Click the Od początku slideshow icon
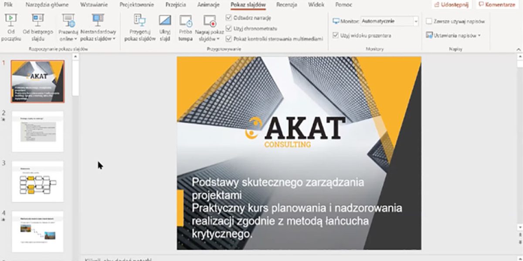This screenshot has height=261, width=523. tap(10, 20)
